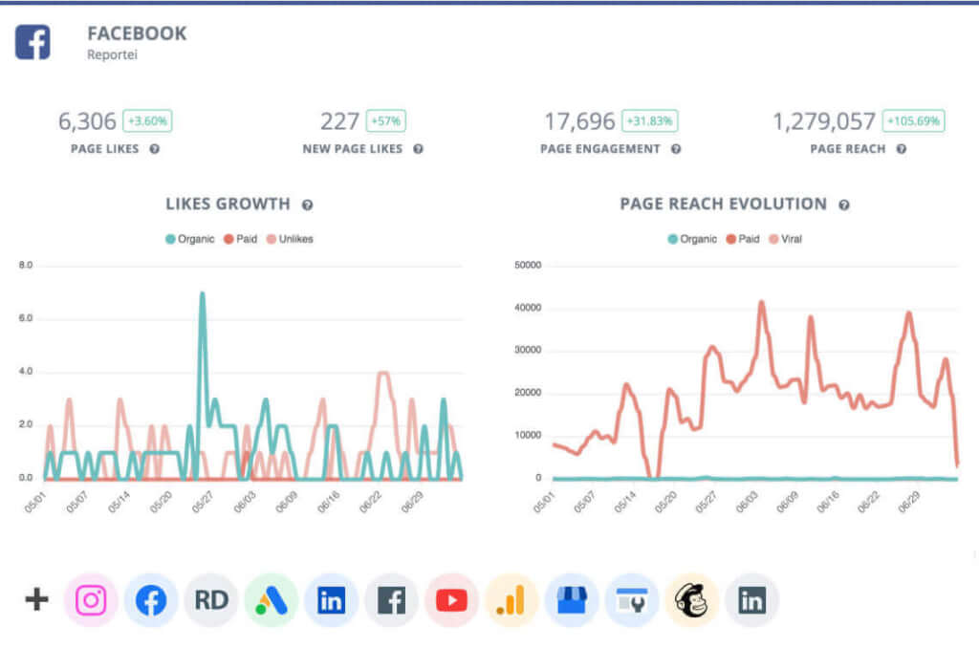Open the Page Likes help icon
The image size is (979, 669).
(152, 149)
